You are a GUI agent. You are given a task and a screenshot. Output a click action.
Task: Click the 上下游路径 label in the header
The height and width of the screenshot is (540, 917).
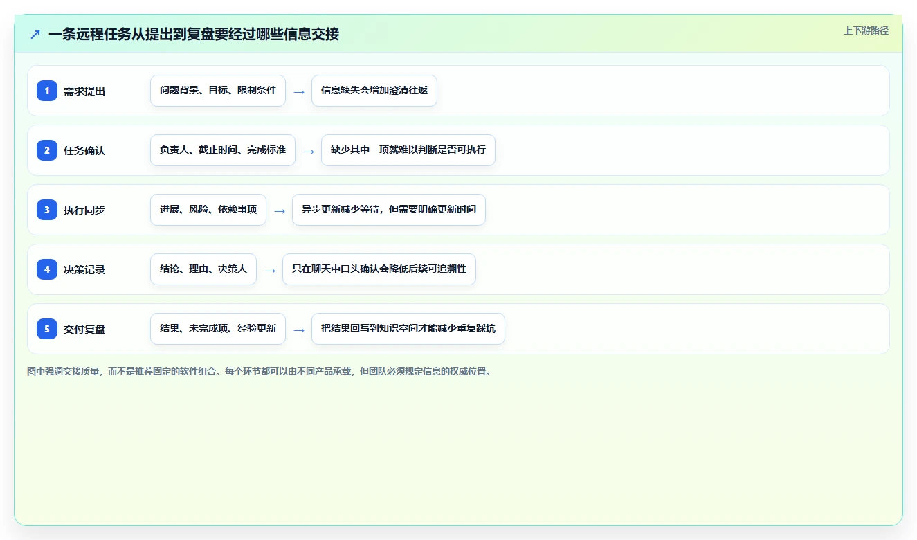pyautogui.click(x=866, y=30)
